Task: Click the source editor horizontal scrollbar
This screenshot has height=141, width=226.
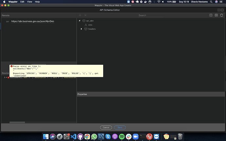Action: click(17, 122)
